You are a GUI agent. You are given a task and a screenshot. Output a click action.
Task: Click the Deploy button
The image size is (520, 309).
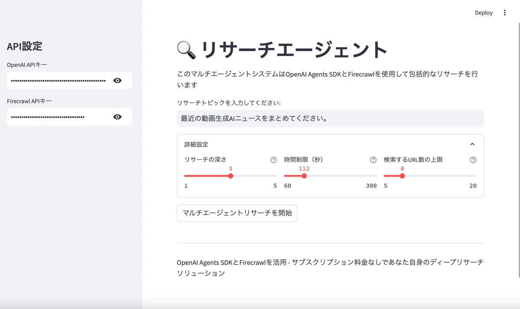click(484, 13)
